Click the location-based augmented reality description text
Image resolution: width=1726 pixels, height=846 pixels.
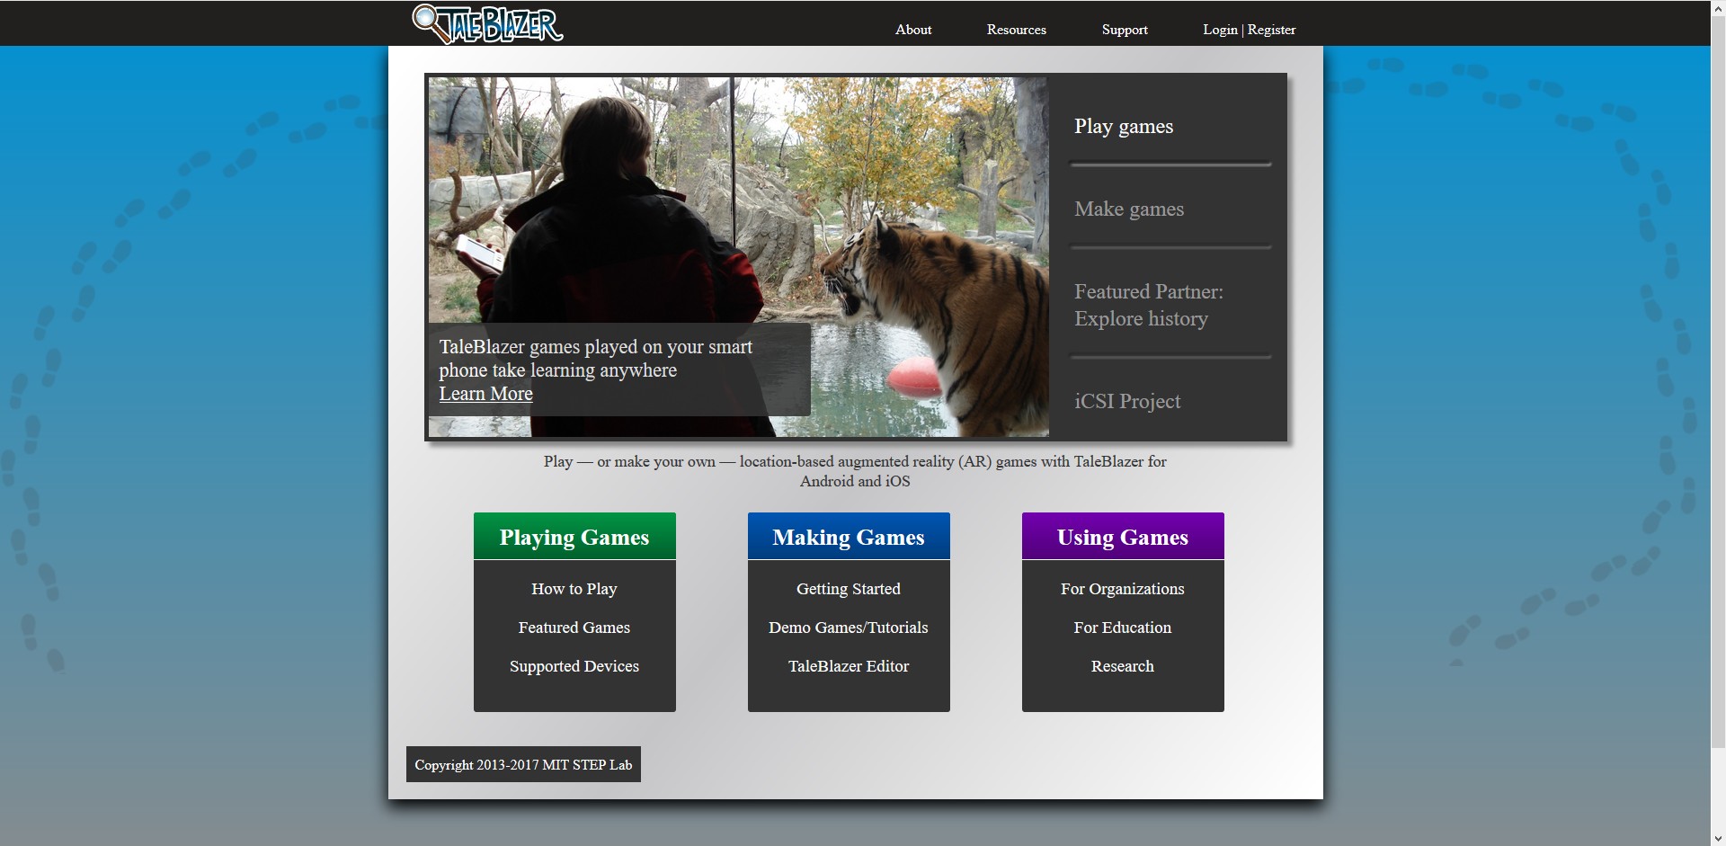point(855,471)
